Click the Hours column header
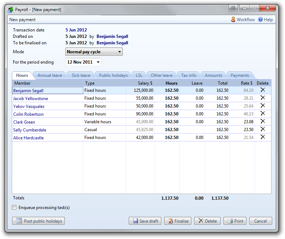 click(167, 83)
